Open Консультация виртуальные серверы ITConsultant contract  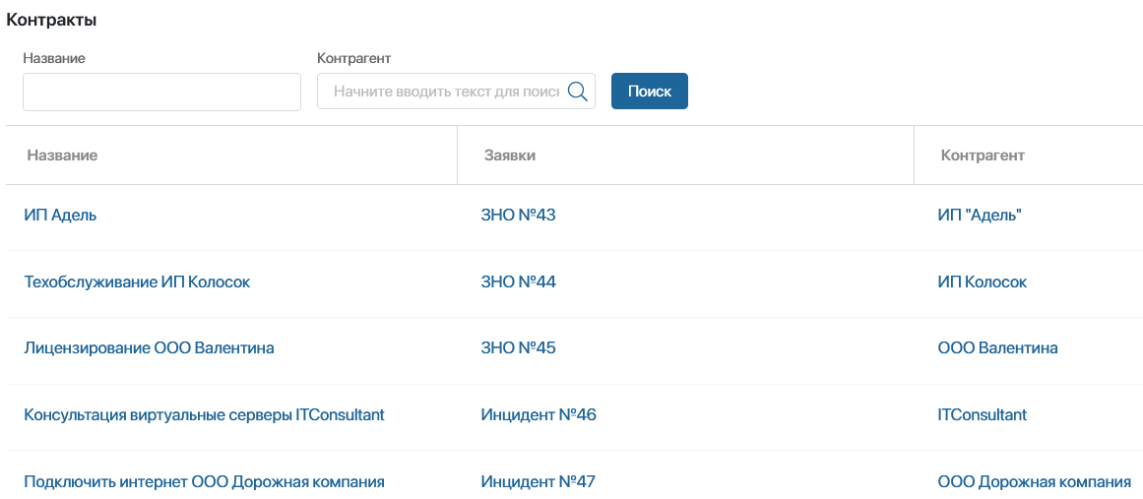[x=204, y=415]
